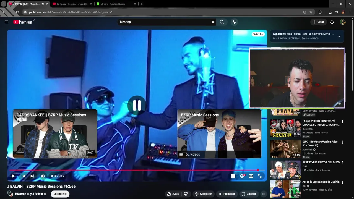Image resolution: width=354 pixels, height=199 pixels.
Task: Dislike the J BALVIN video
Action: point(186,194)
